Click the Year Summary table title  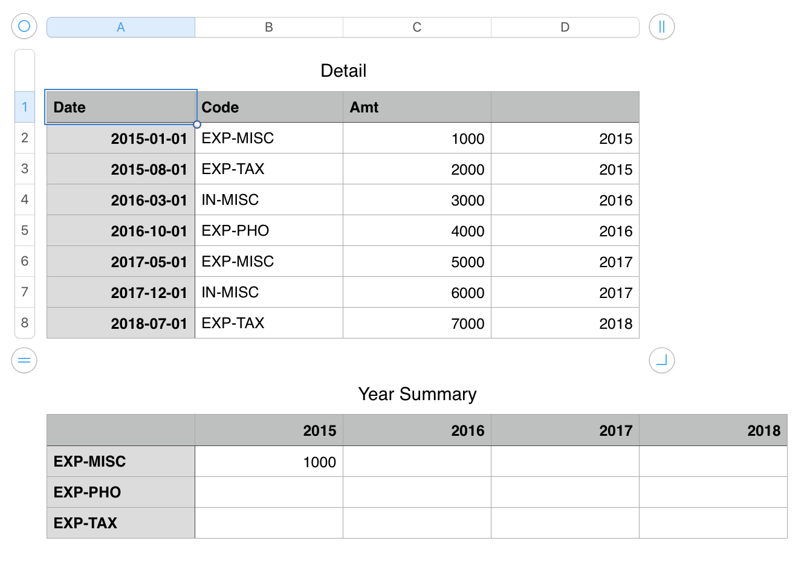[x=417, y=394]
